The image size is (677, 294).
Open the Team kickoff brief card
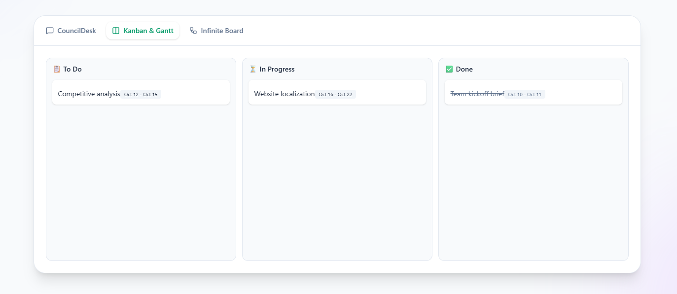534,92
